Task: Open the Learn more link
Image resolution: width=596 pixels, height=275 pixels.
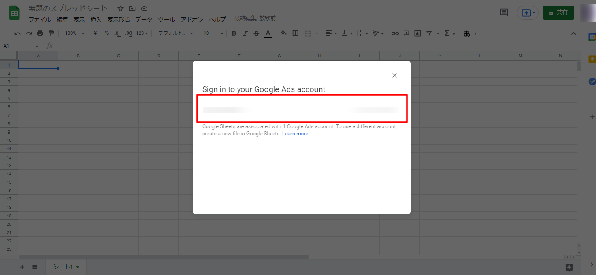Action: pyautogui.click(x=295, y=134)
